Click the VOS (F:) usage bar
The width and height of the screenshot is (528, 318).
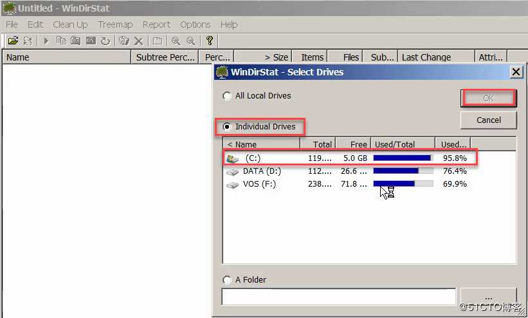403,184
